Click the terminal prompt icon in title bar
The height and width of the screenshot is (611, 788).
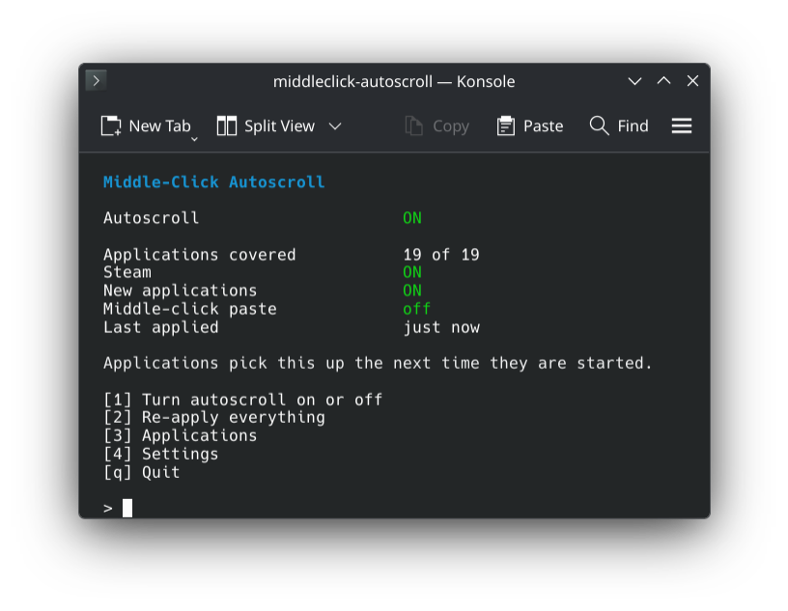tap(96, 80)
